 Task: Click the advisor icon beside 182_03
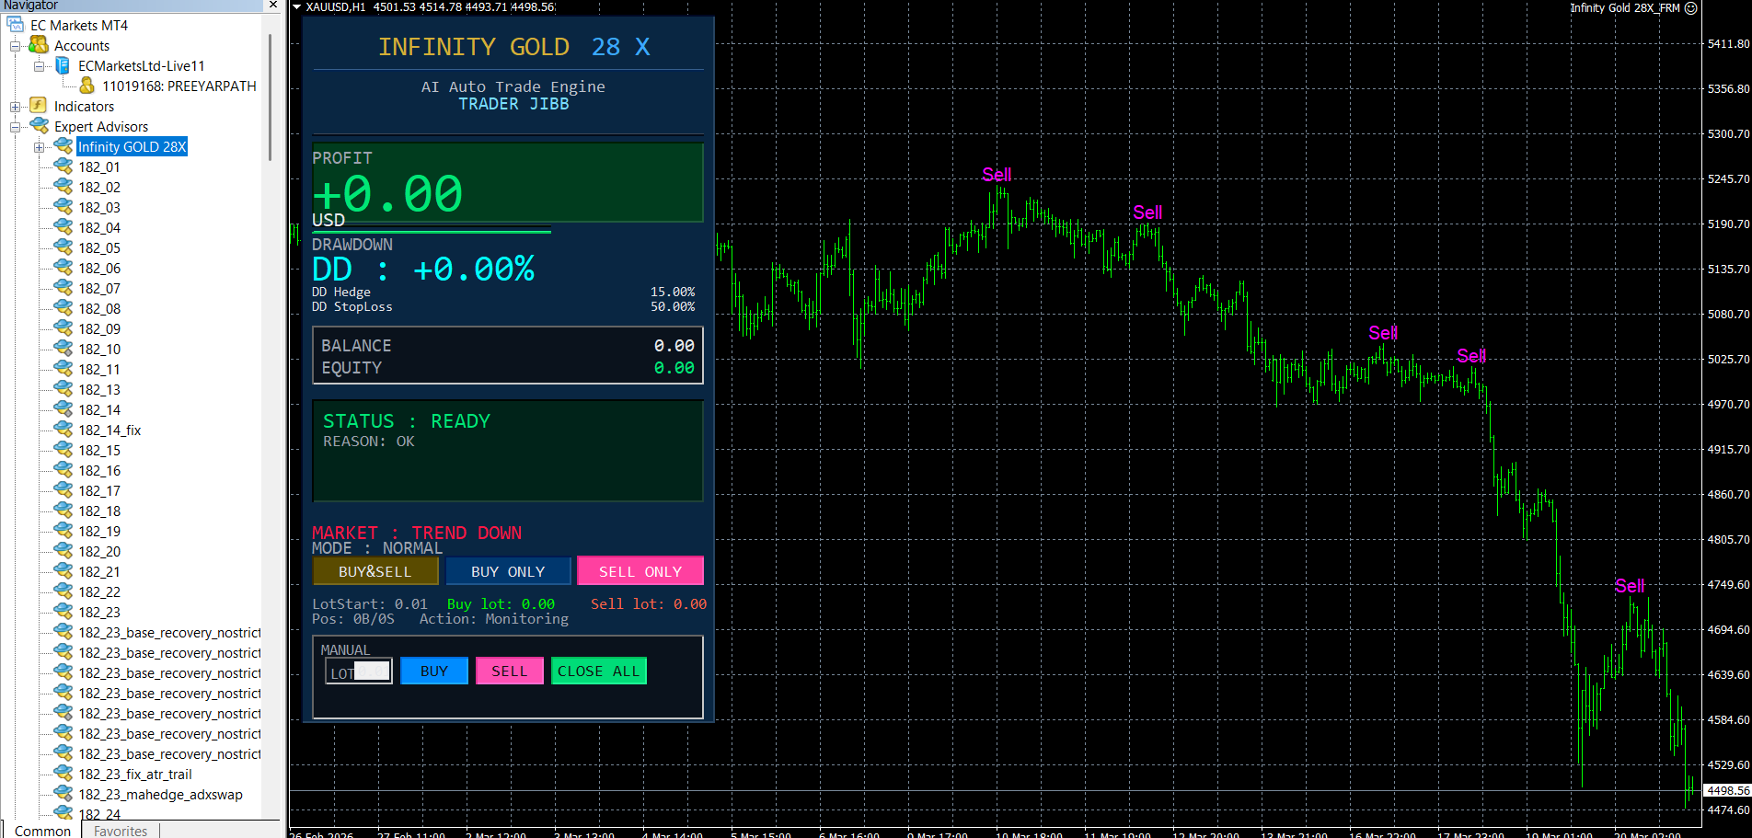63,207
